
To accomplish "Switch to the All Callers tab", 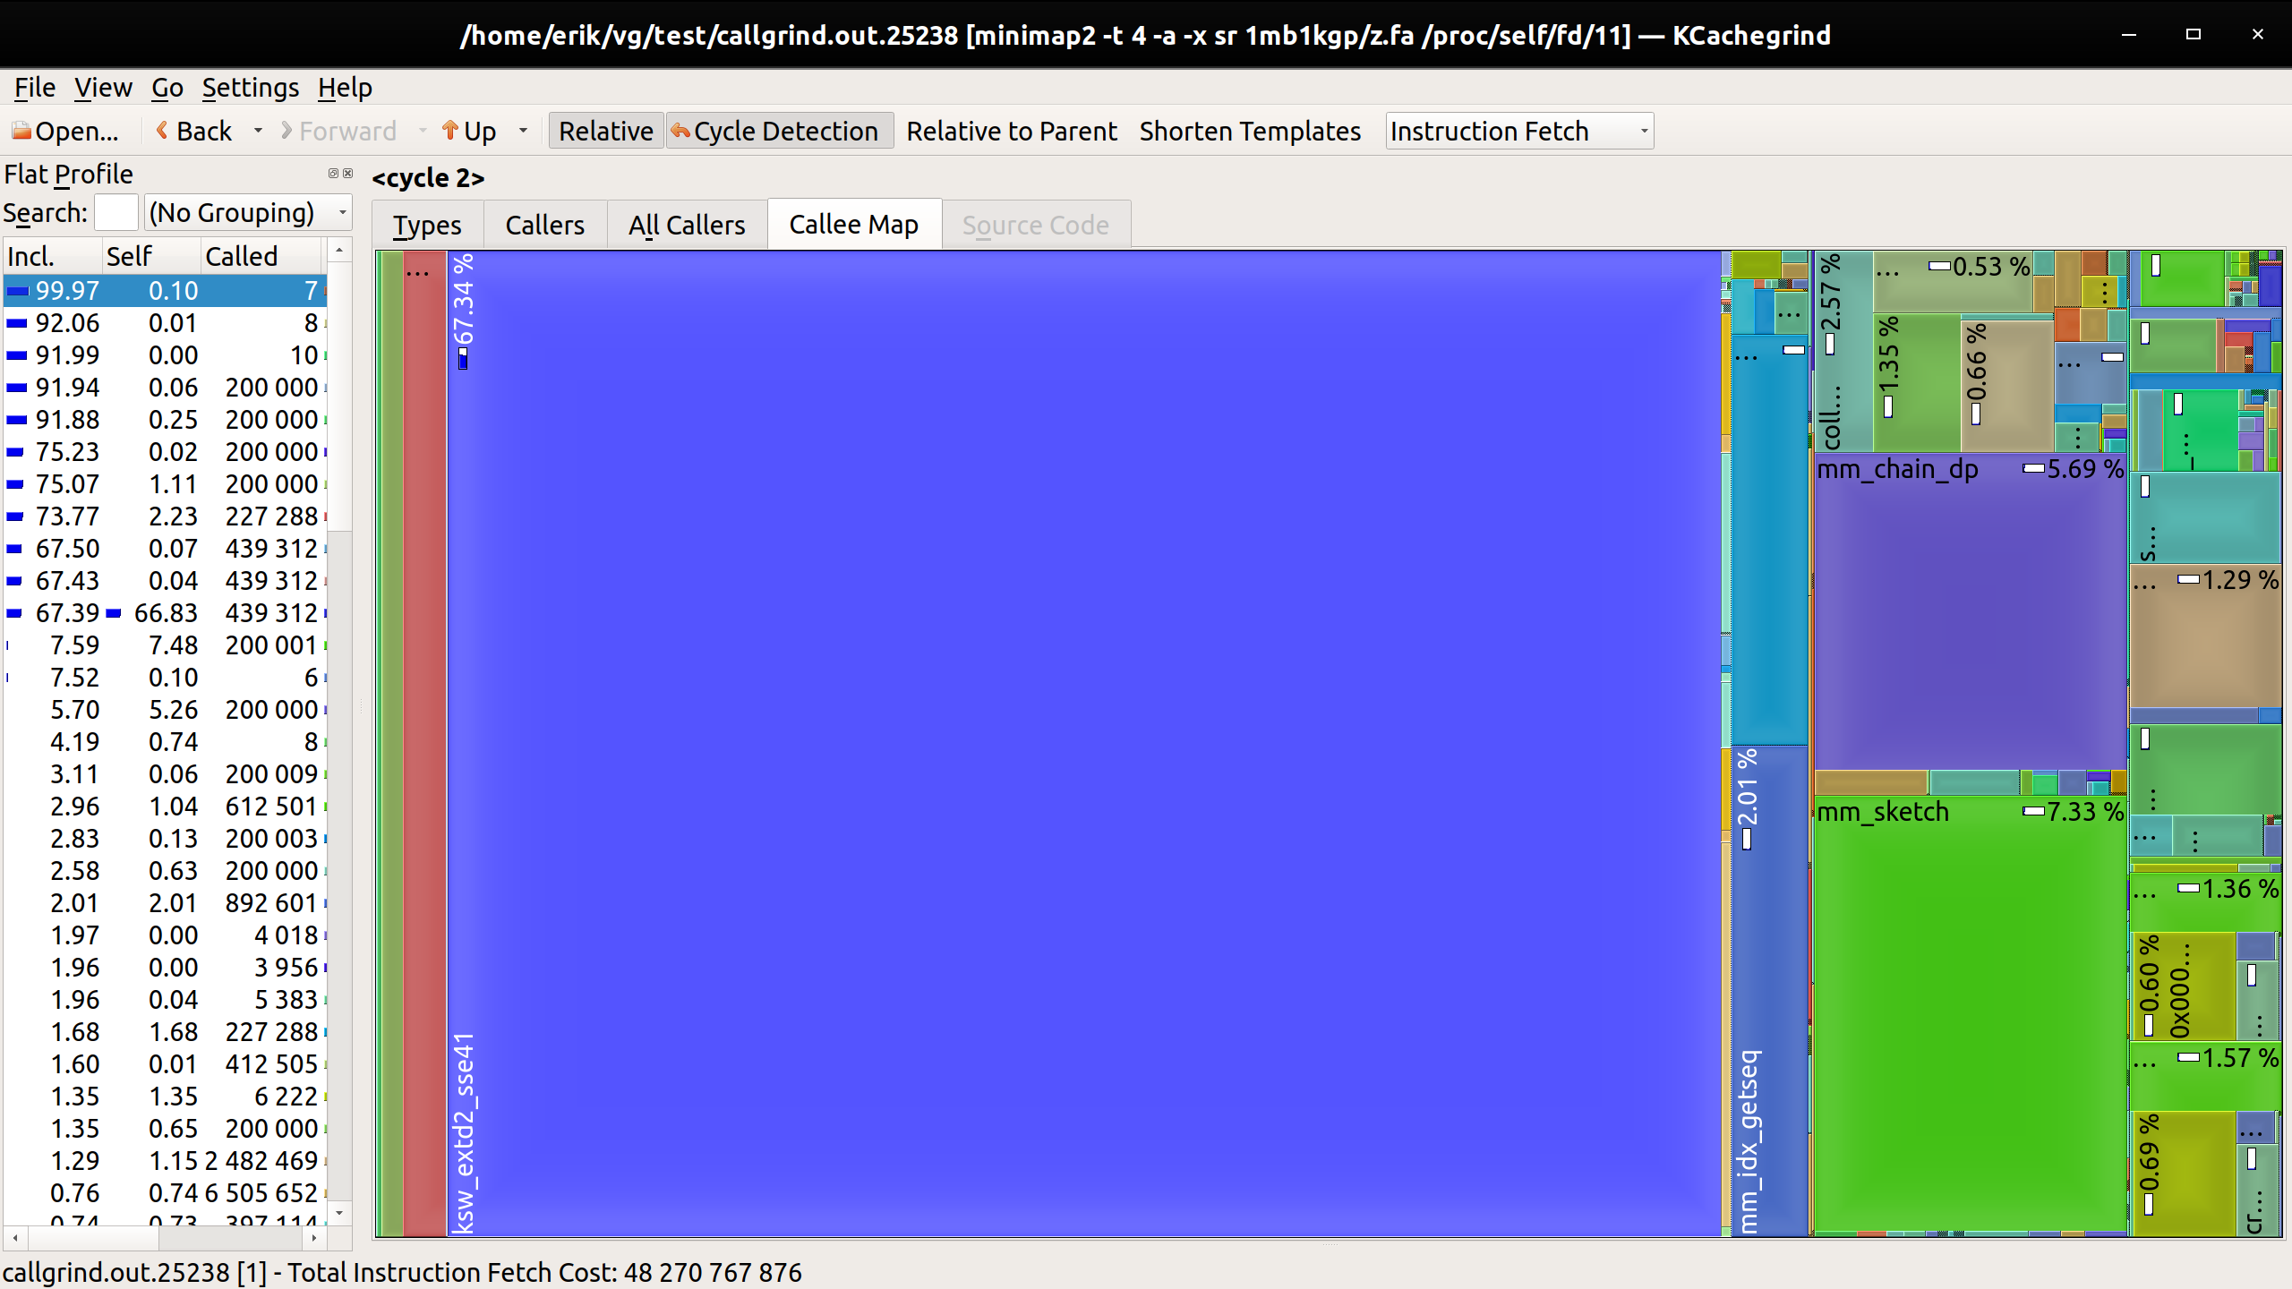I will [685, 224].
